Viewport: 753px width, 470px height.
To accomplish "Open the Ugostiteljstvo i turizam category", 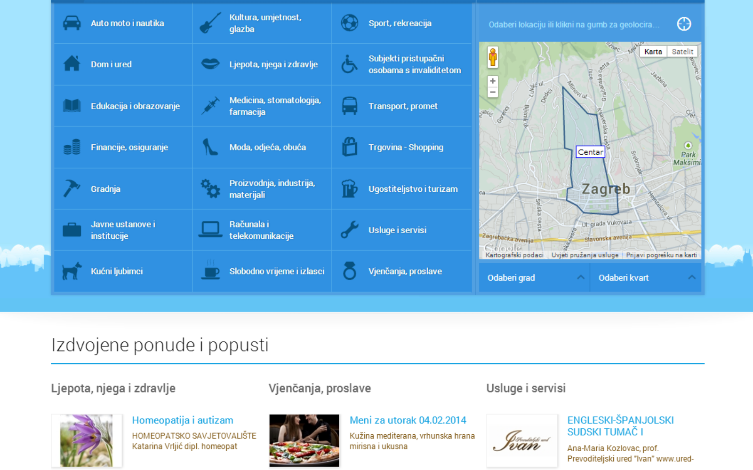I will (413, 189).
